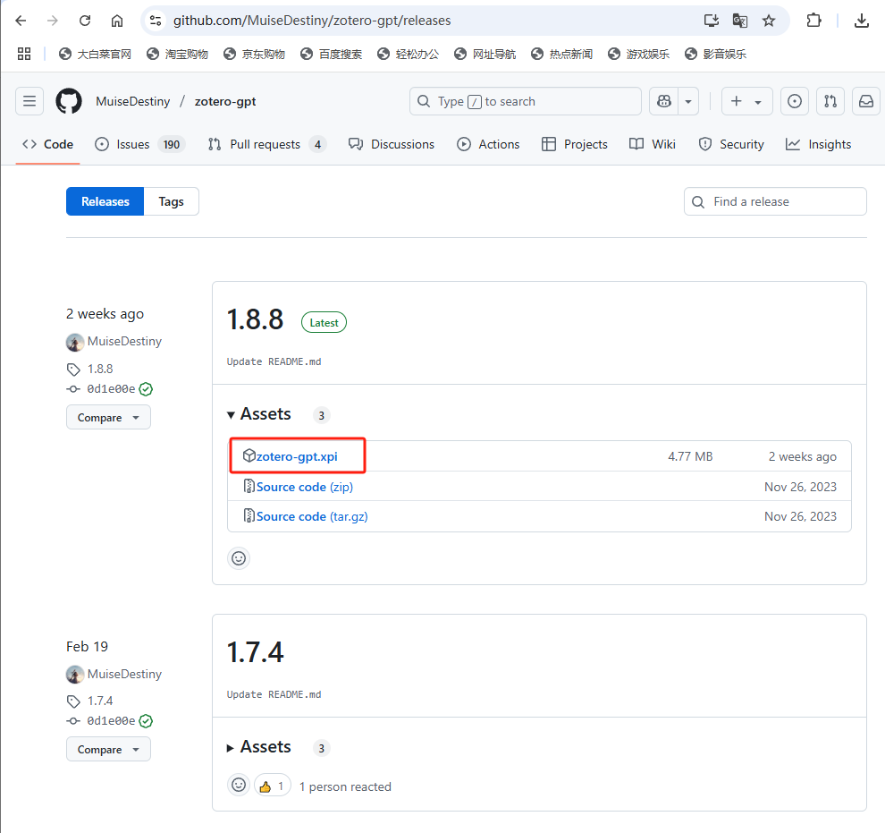The image size is (885, 833).
Task: Open the Wiki tab
Action: pos(652,145)
